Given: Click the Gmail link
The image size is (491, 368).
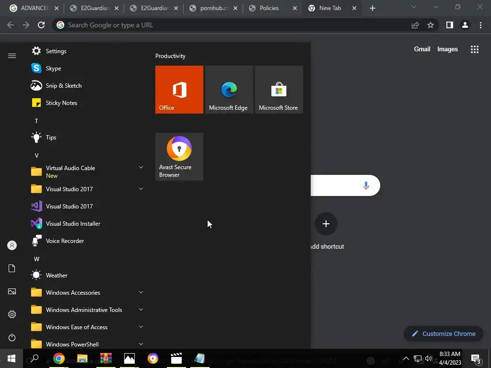Looking at the screenshot, I should (x=422, y=49).
